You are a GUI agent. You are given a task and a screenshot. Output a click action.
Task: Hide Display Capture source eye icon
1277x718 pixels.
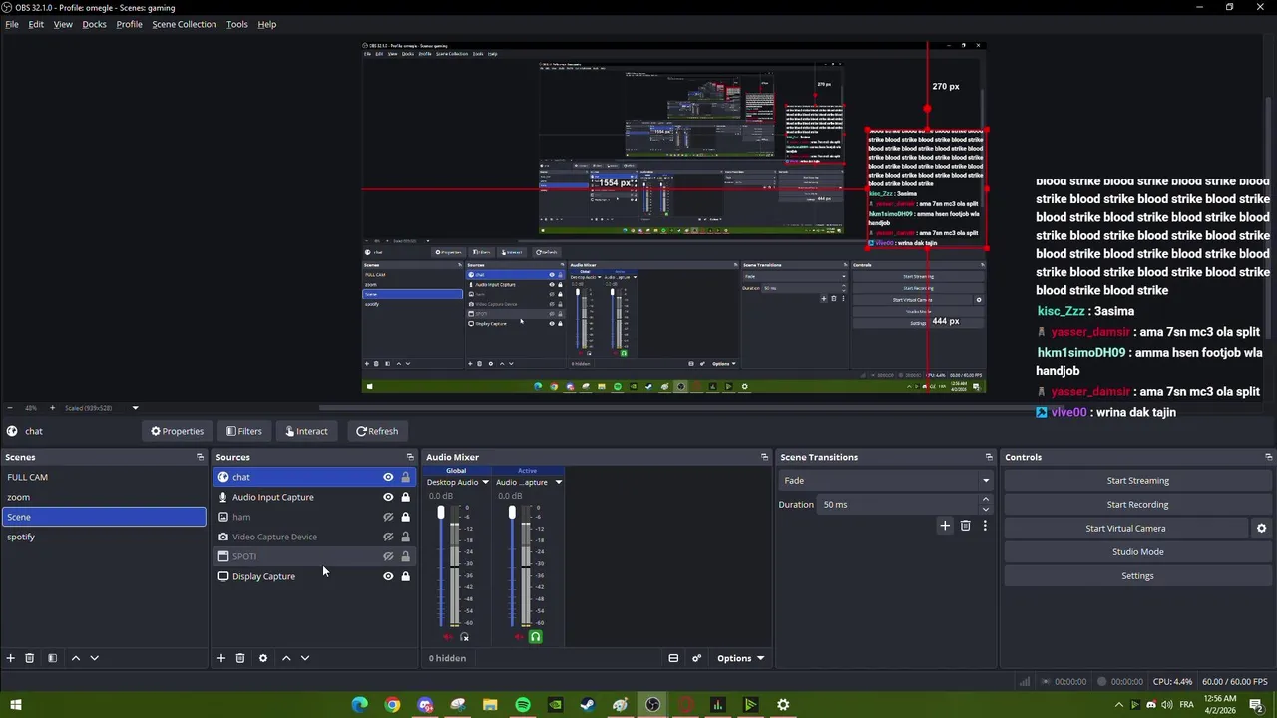[388, 576]
